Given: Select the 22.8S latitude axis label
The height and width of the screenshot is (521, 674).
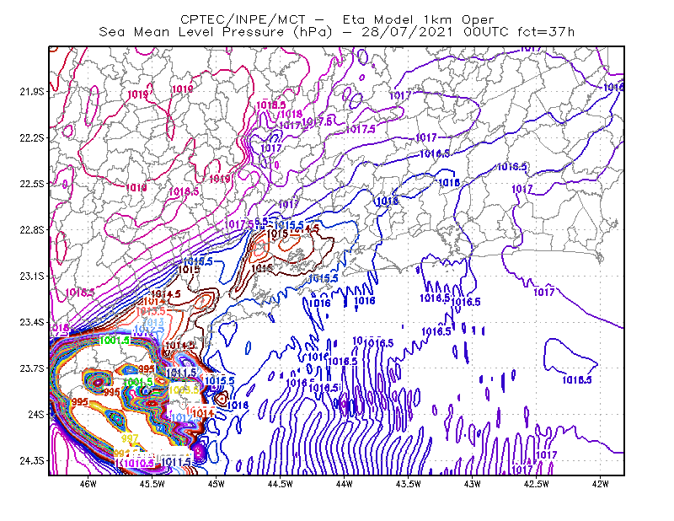Looking at the screenshot, I should pos(31,230).
